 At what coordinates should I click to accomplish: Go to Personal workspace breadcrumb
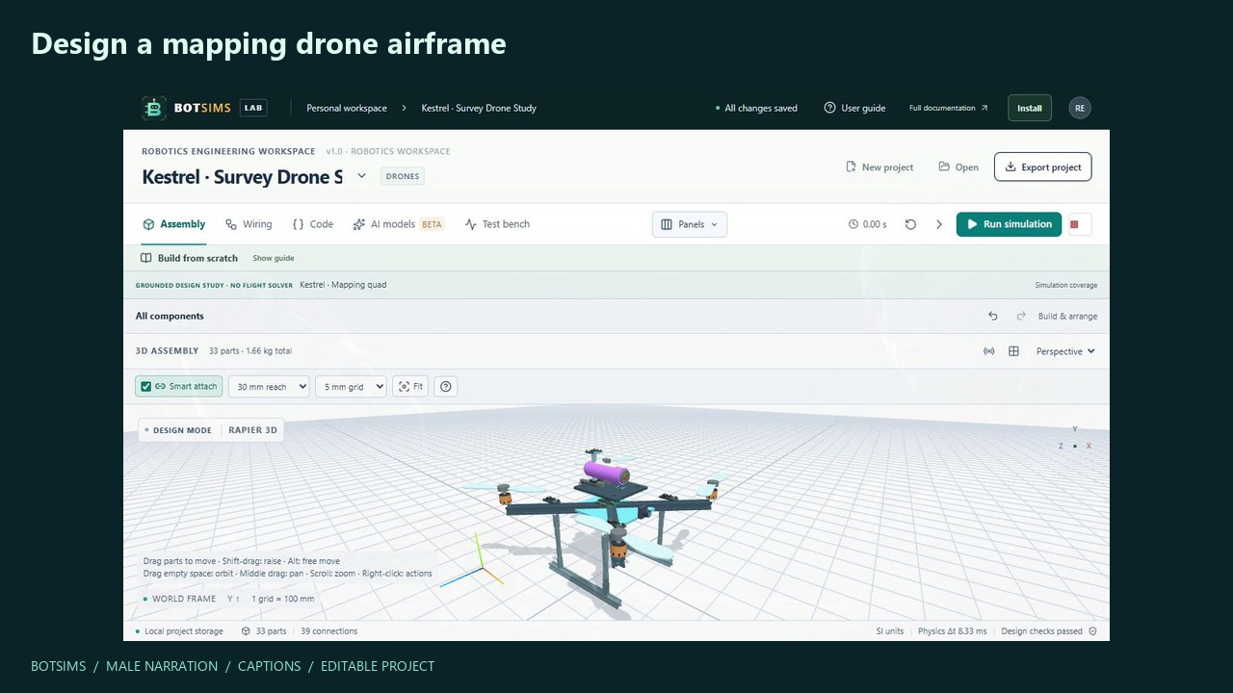click(347, 108)
